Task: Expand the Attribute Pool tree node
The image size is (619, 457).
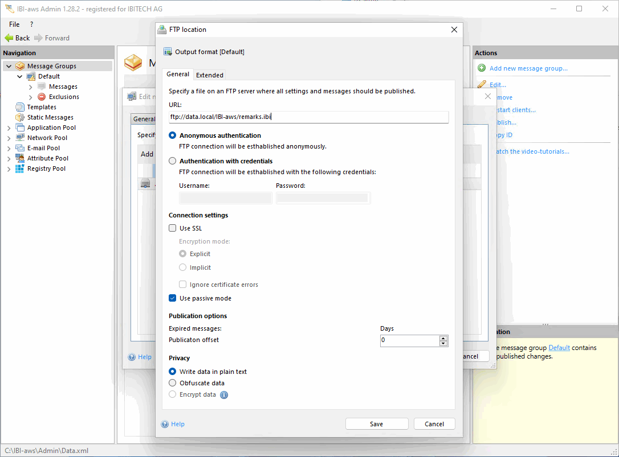Action: pyautogui.click(x=9, y=158)
